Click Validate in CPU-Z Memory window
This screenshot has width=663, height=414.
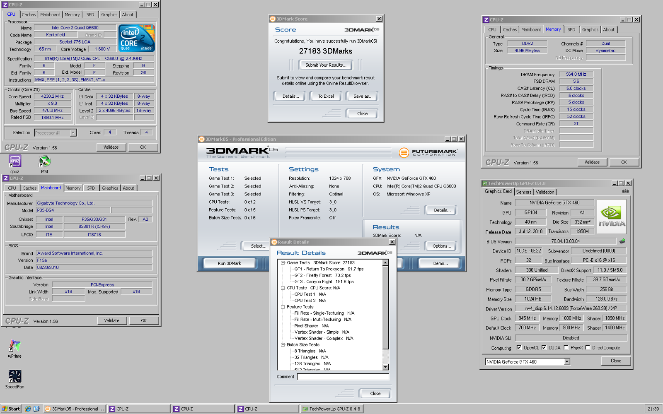(x=592, y=162)
